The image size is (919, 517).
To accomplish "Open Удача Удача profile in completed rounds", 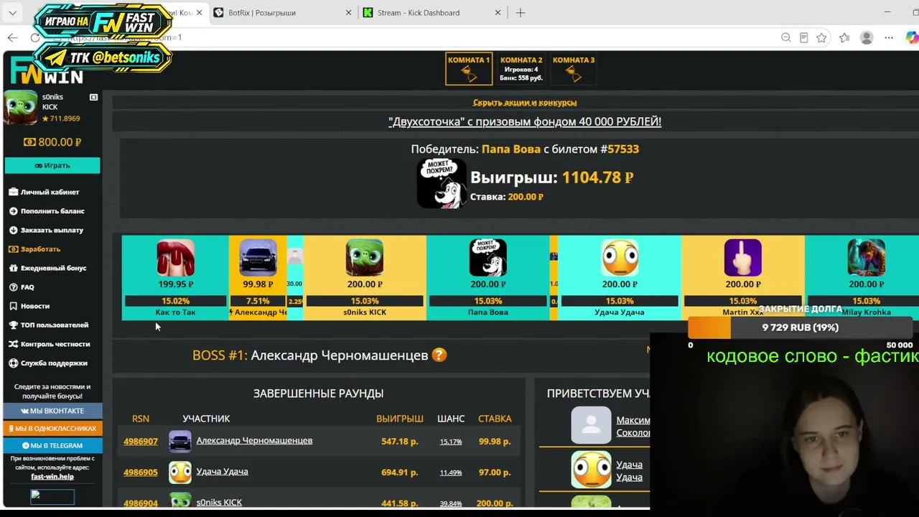I will (x=222, y=472).
